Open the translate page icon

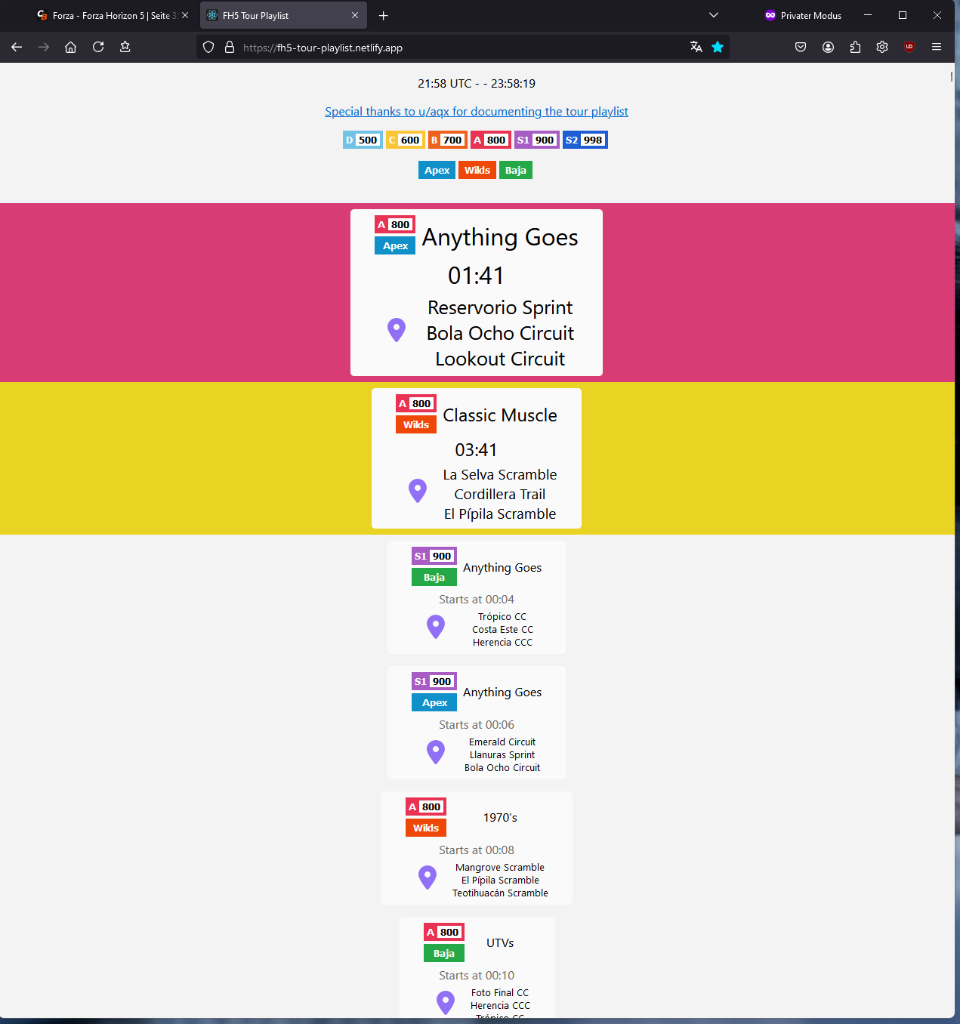696,47
